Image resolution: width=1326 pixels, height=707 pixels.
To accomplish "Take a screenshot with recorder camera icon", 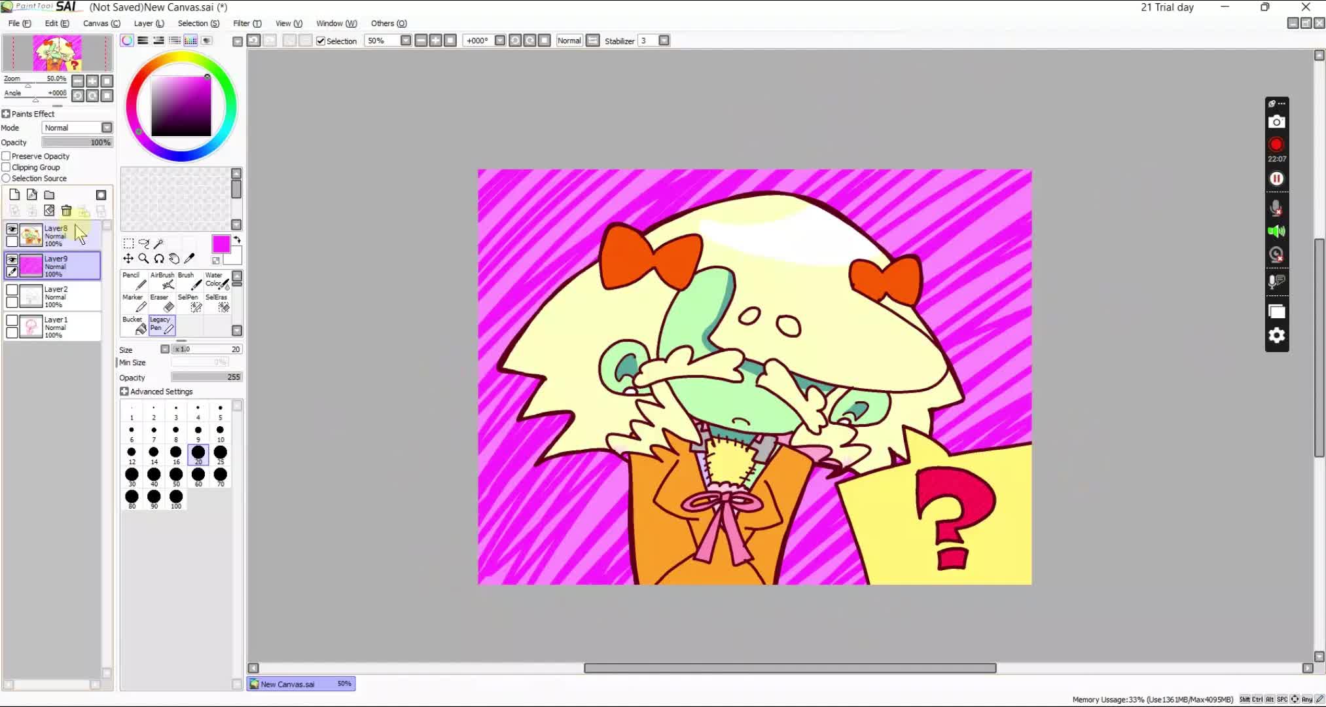I will pos(1276,122).
